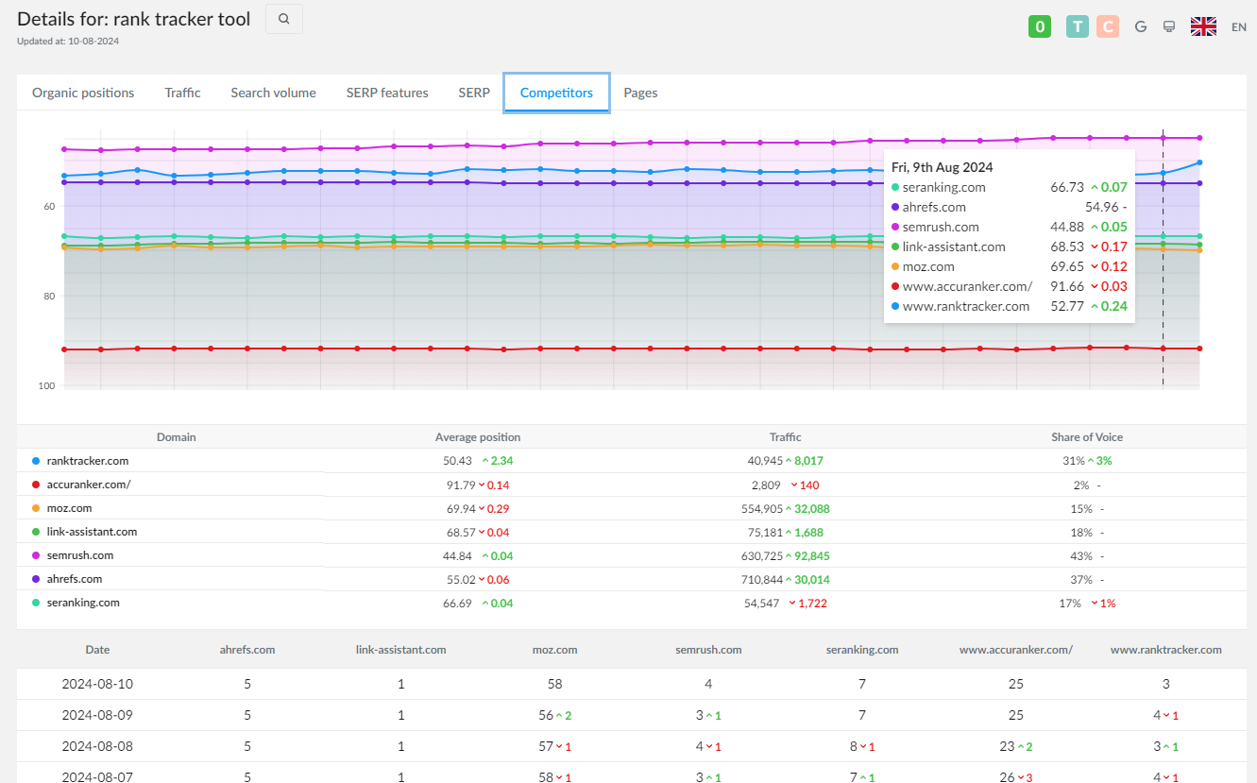Click semrush.com header in the daily table
Viewport: 1257px width, 783px height.
[x=708, y=650]
